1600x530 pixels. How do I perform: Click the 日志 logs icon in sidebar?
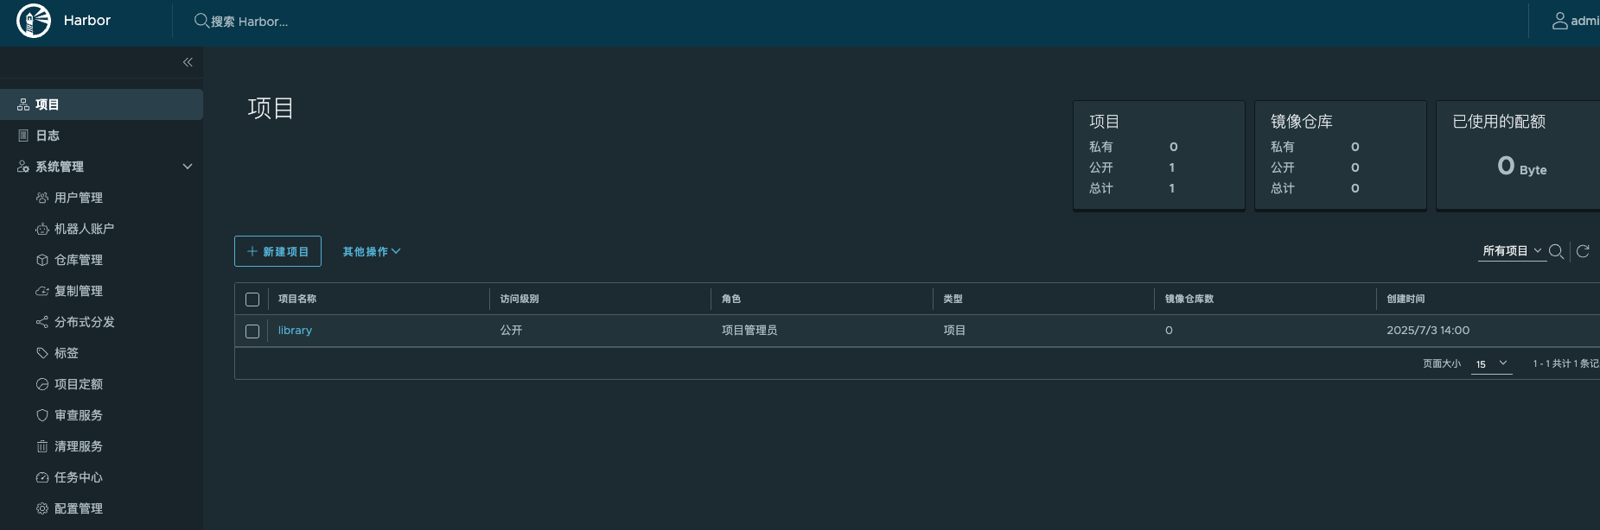tap(23, 136)
